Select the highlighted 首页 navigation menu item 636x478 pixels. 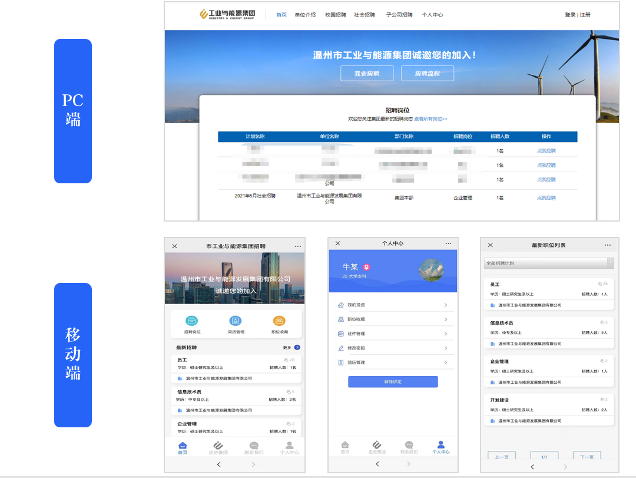(283, 15)
